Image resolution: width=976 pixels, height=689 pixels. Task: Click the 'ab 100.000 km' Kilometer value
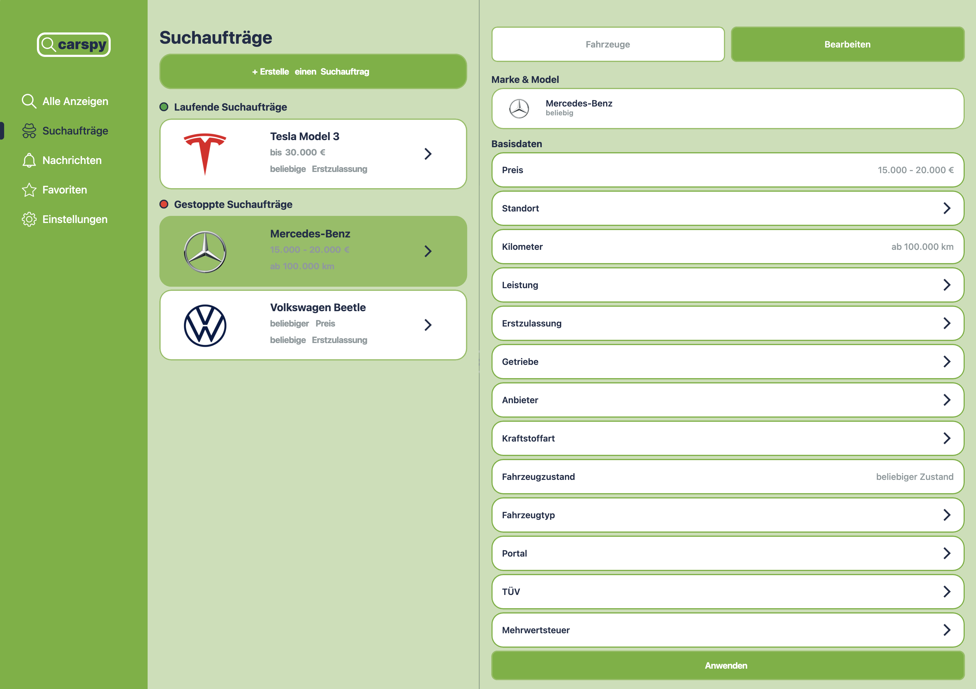pyautogui.click(x=923, y=247)
